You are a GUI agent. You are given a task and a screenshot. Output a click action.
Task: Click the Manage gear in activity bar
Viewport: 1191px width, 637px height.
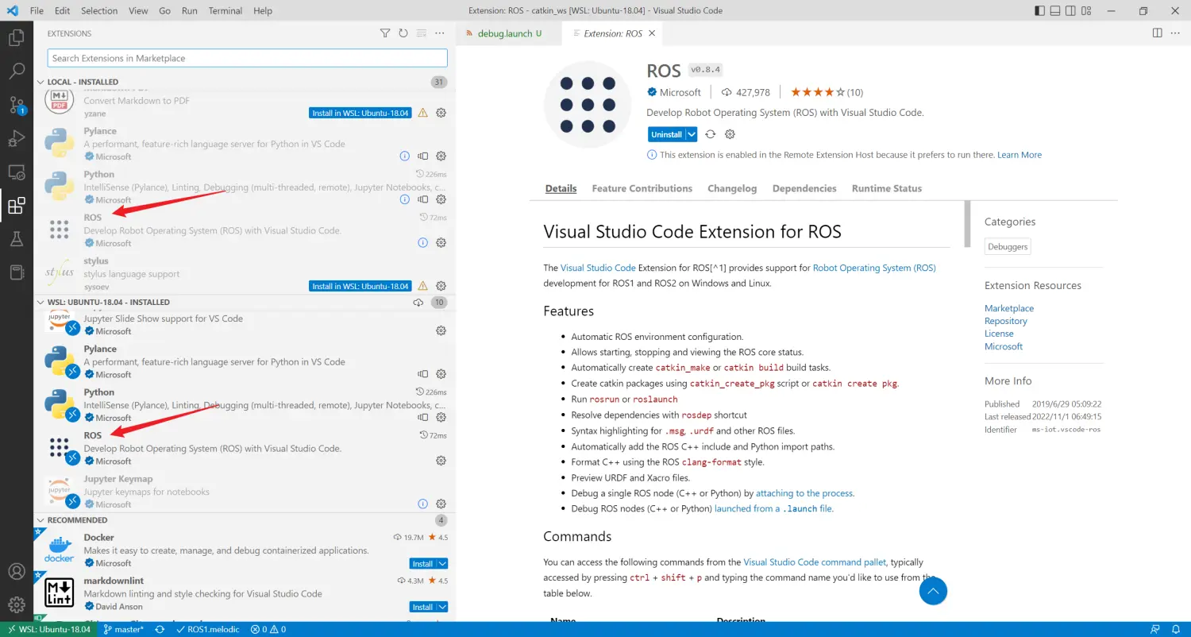pos(16,604)
